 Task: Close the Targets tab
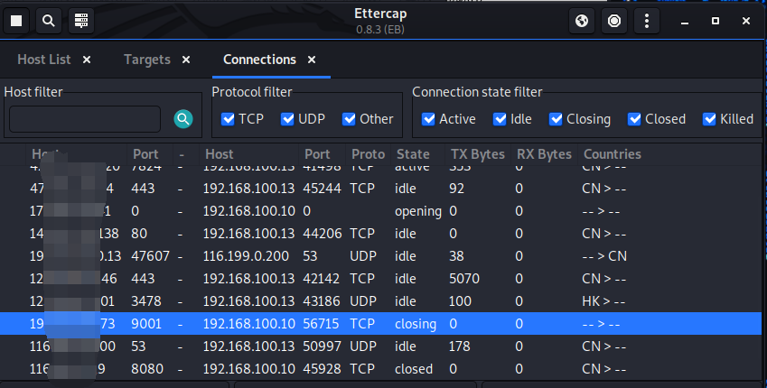tap(186, 60)
